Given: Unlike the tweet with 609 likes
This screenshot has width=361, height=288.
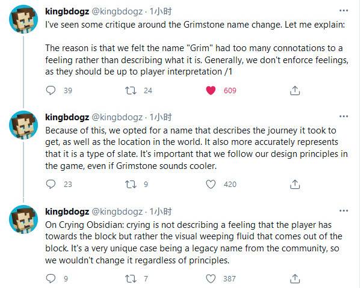Looking at the screenshot, I should tap(211, 91).
